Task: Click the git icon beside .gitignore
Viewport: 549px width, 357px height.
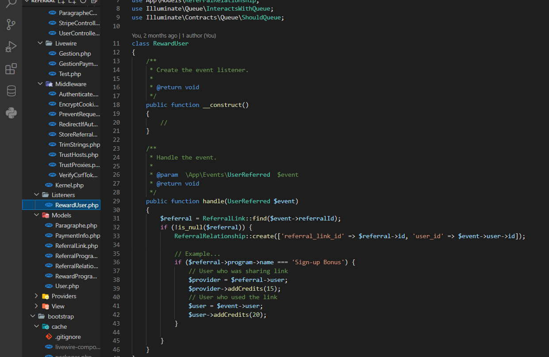Action: (49, 337)
